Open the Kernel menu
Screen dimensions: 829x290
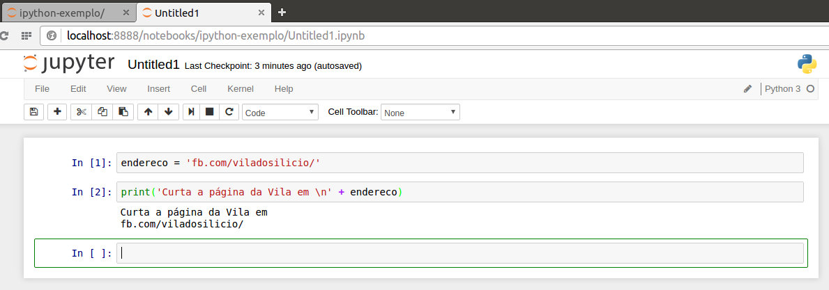point(240,89)
